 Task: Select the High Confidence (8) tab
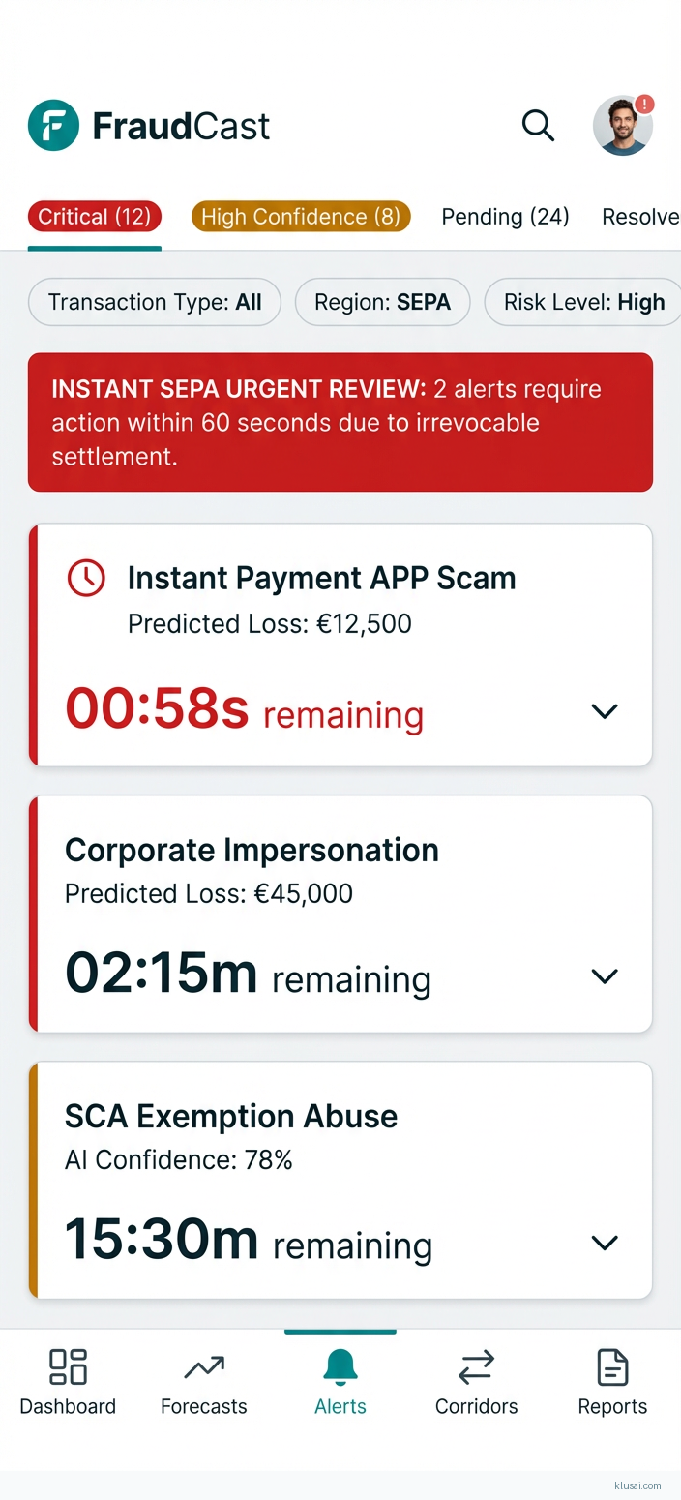[300, 216]
